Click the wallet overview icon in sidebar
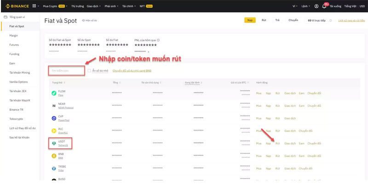 pos(6,17)
